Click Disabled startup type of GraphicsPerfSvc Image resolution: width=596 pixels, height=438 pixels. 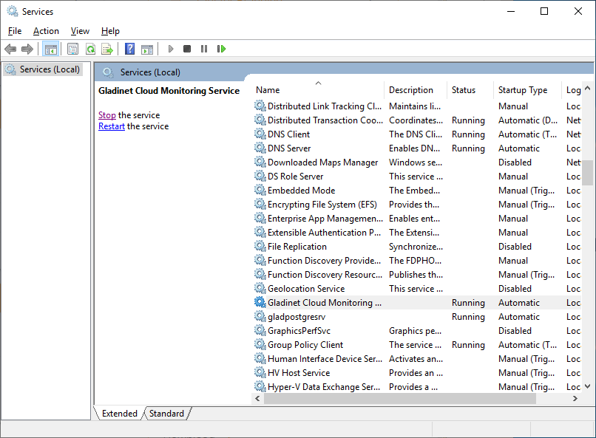pyautogui.click(x=515, y=331)
